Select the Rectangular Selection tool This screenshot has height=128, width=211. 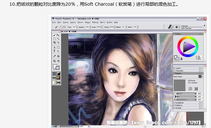[x=54, y=39]
